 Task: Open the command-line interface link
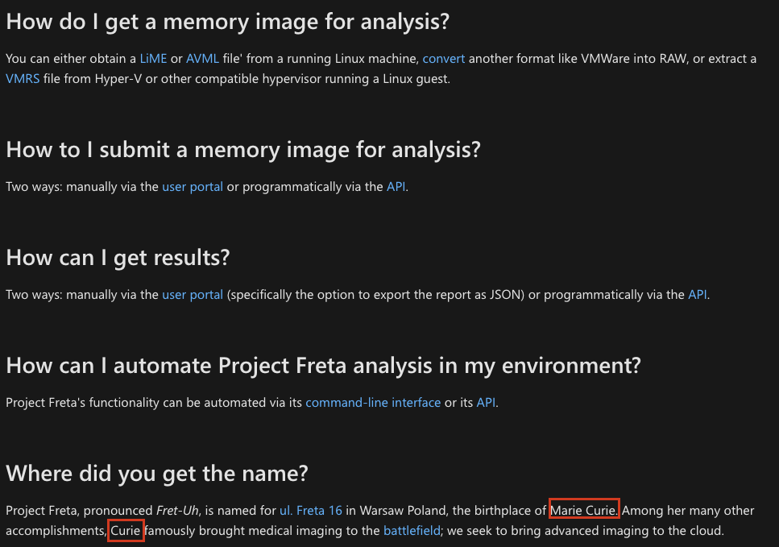coord(373,403)
